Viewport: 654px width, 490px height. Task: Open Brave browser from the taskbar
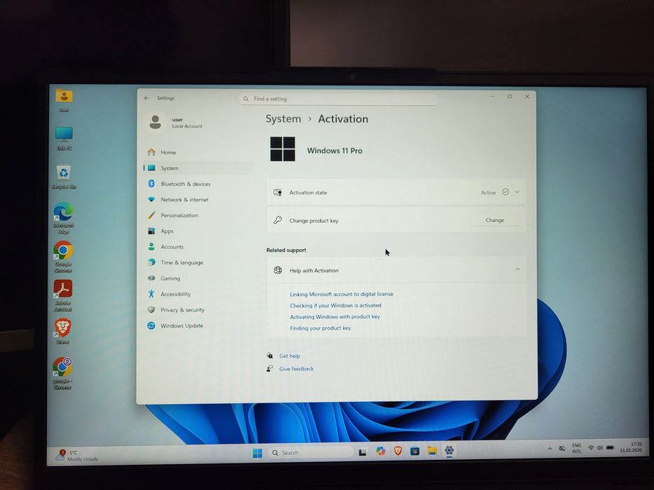(x=397, y=450)
